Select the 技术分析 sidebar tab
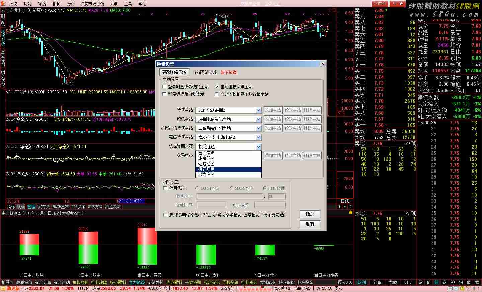The width and height of the screenshot is (482, 292). pyautogui.click(x=3, y=38)
